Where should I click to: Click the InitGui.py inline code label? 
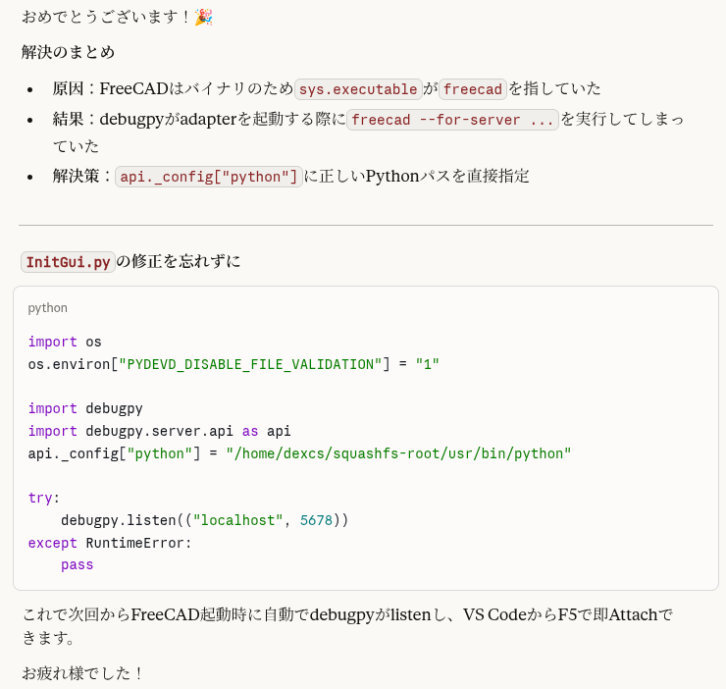pyautogui.click(x=68, y=262)
